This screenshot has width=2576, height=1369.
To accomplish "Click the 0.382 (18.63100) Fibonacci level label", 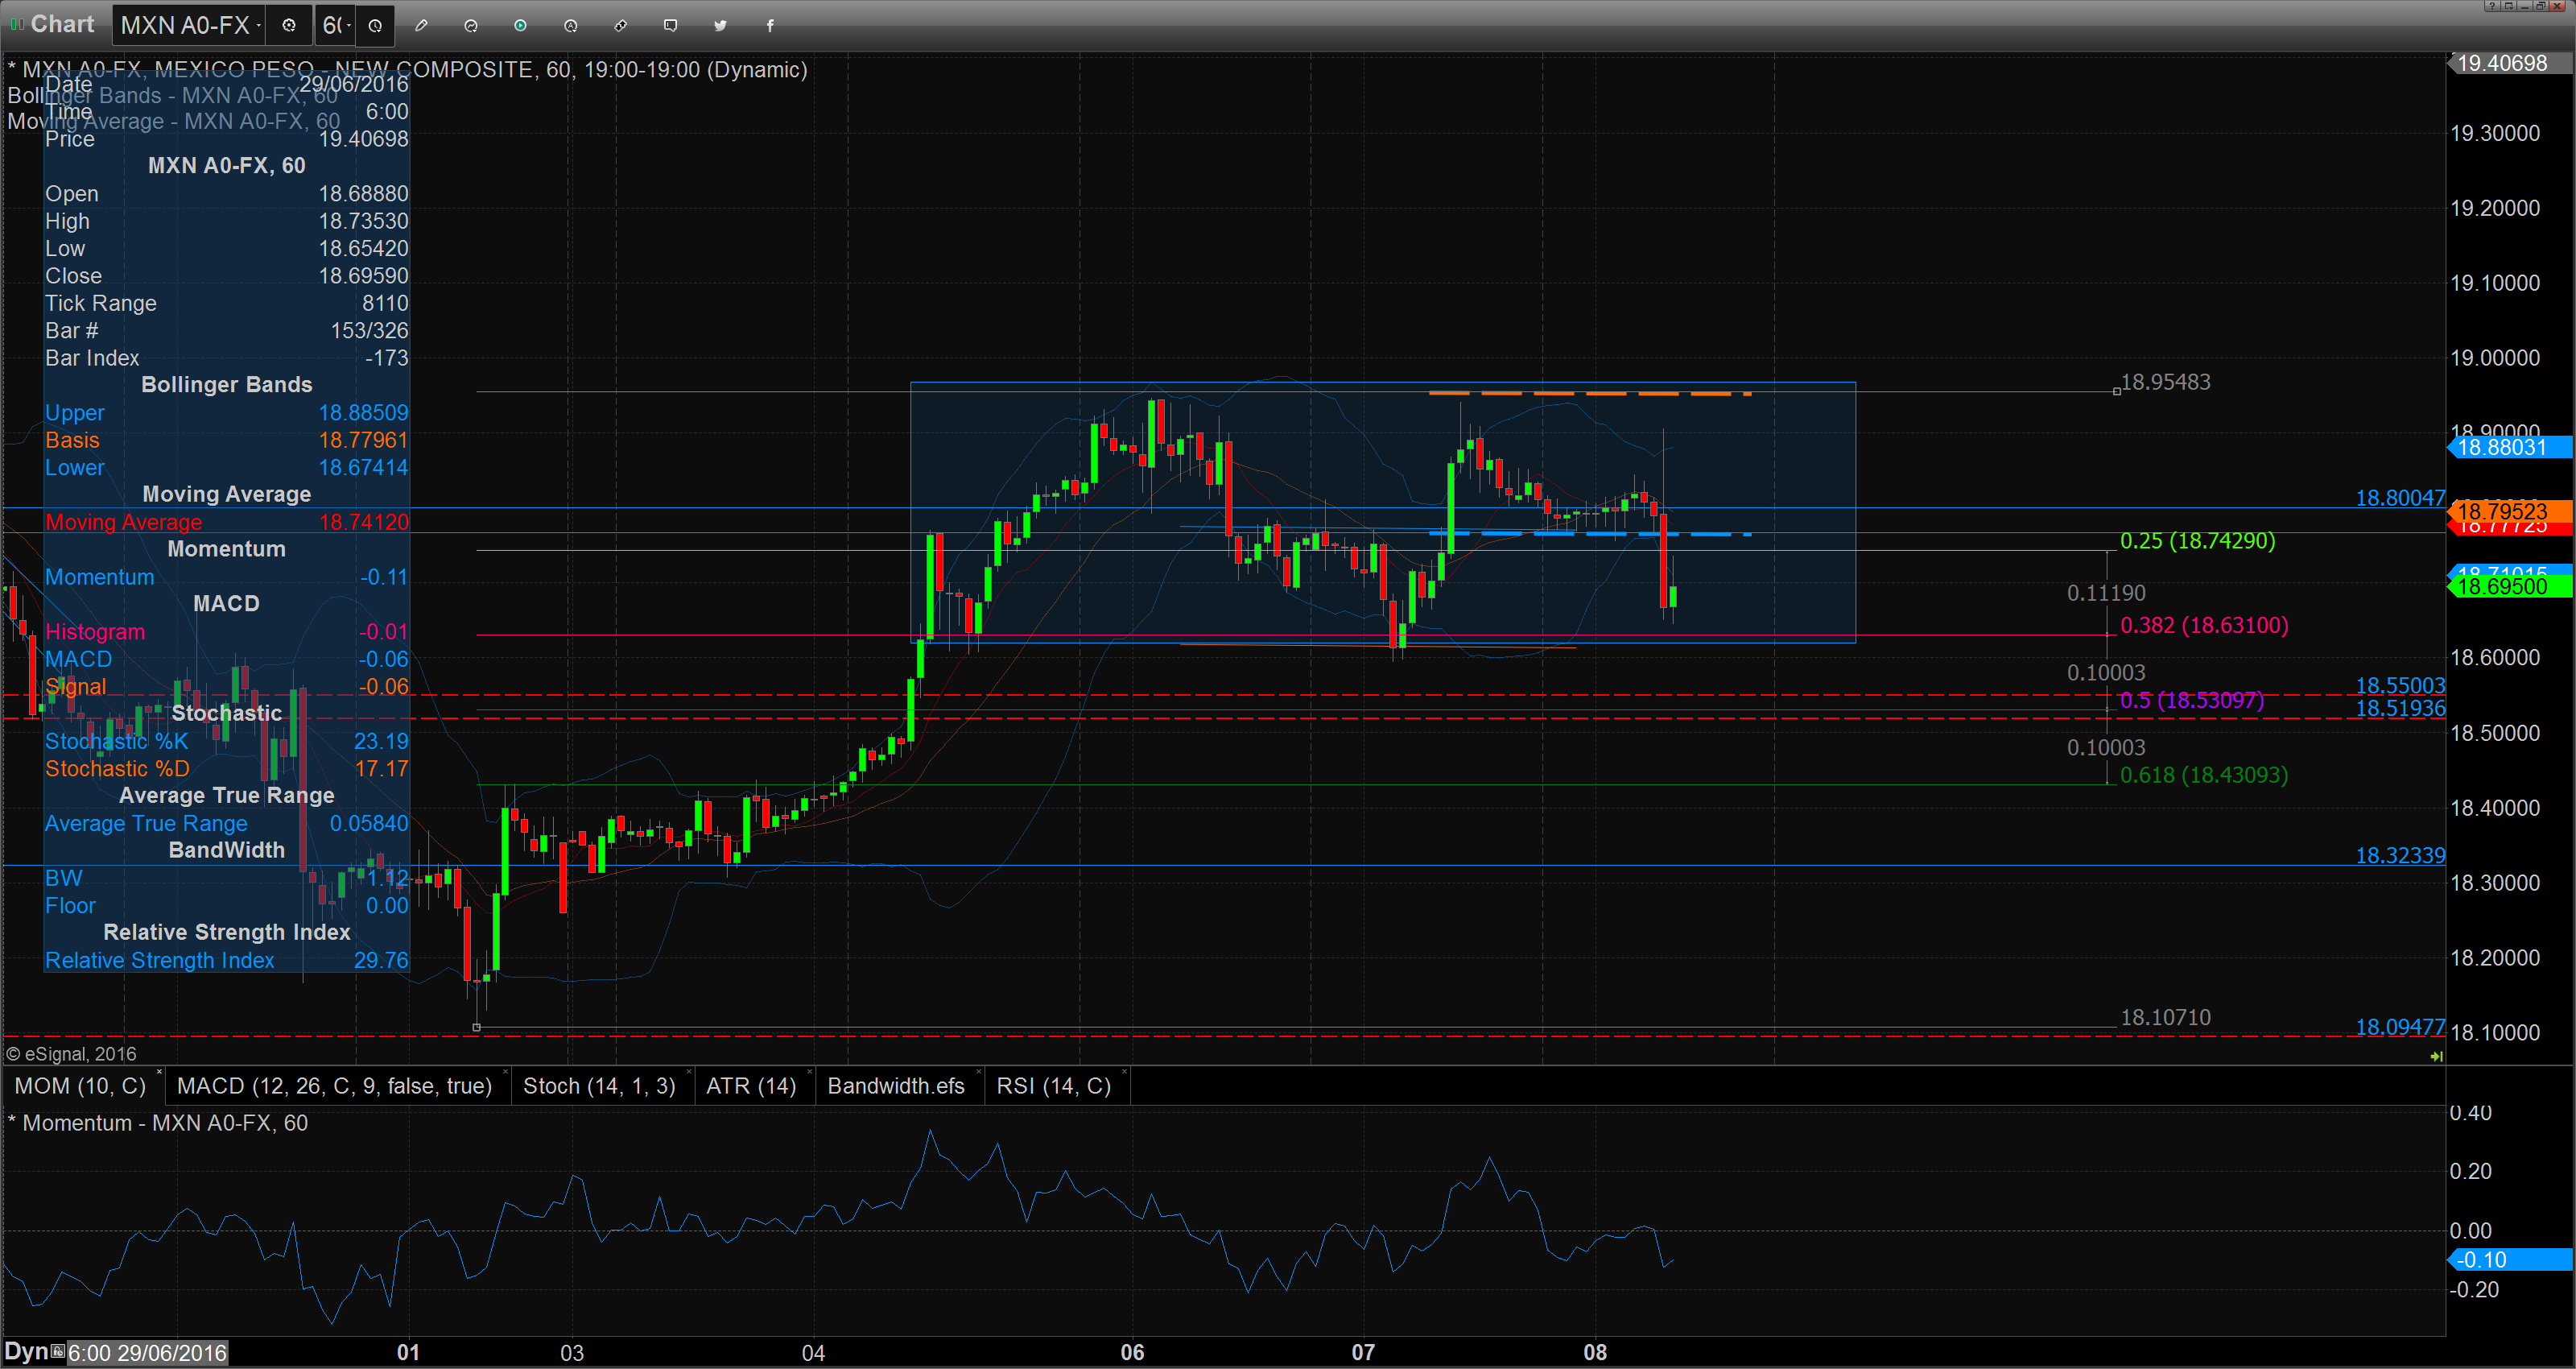I will 2204,626.
